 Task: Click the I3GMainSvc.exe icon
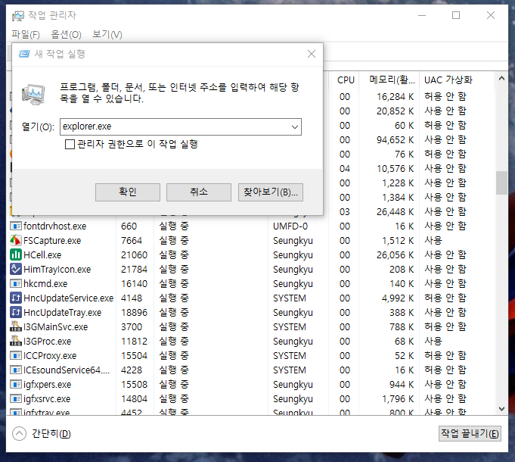coord(15,326)
